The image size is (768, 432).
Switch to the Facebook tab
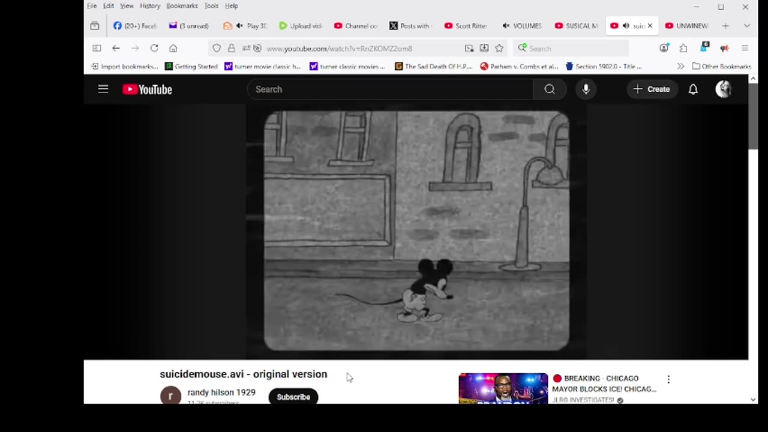135,26
